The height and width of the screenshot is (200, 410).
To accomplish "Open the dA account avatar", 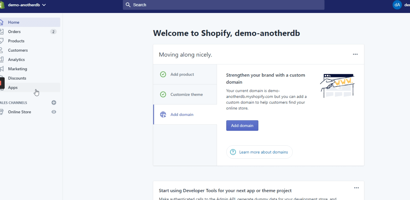I will [x=397, y=5].
